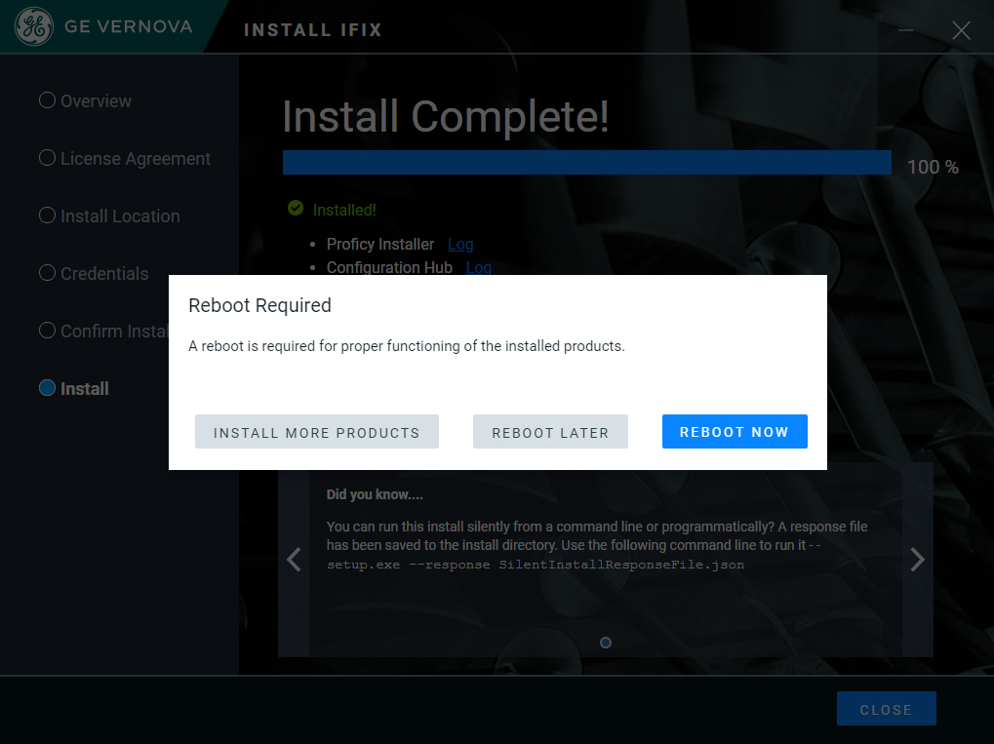Choose Reboot Later in the dialog

tap(550, 432)
